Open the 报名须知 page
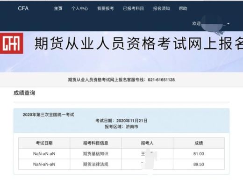The width and height of the screenshot is (243, 187). click(x=161, y=8)
